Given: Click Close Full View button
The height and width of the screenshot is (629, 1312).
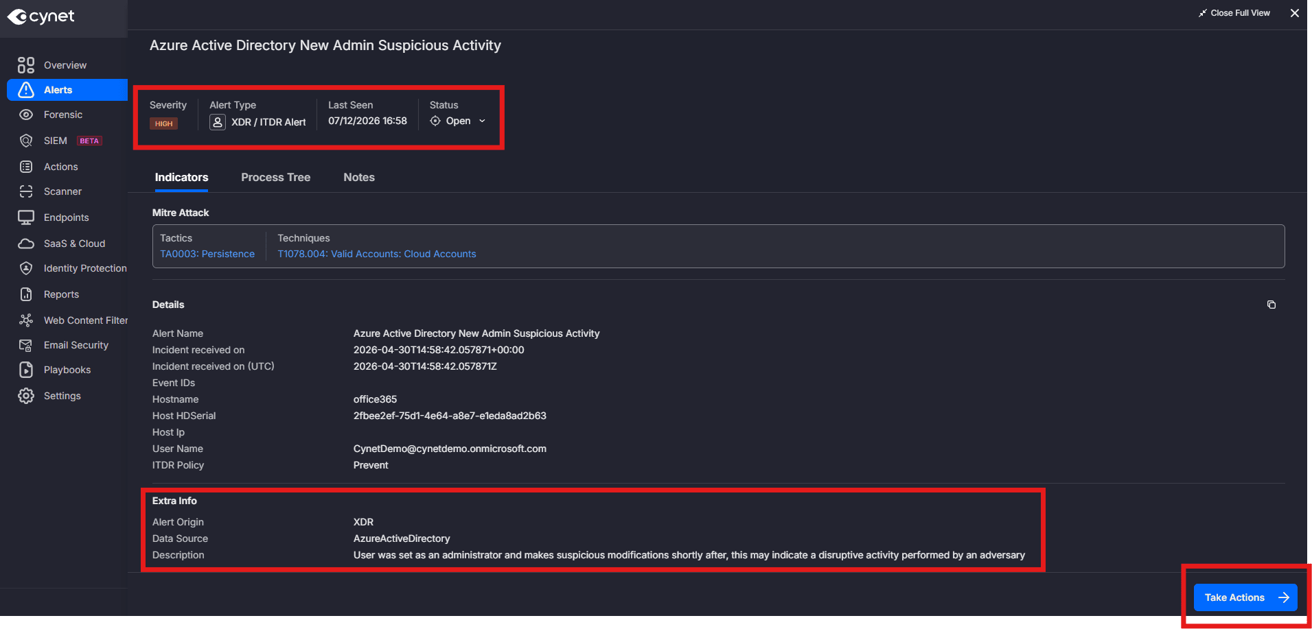Looking at the screenshot, I should tap(1234, 13).
